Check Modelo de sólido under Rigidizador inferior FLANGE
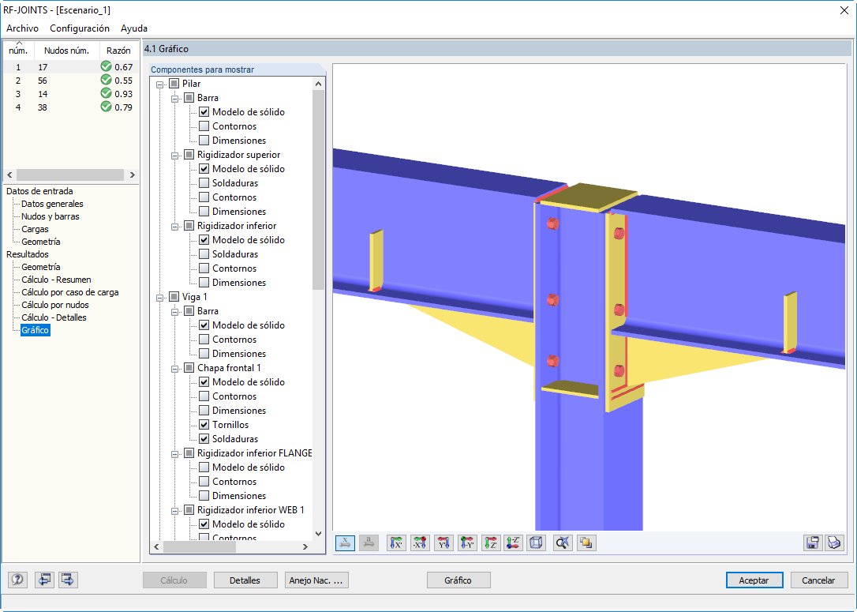Screen dimensions: 857x612 [204, 467]
